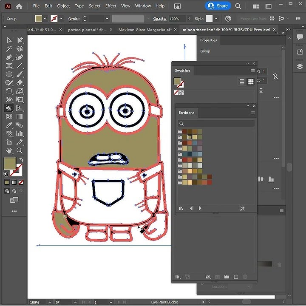Image resolution: width=306 pixels, height=306 pixels.
Task: Pick the Rotate tool
Action: click(9, 91)
